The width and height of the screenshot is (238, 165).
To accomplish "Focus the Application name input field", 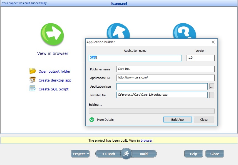I will (135, 58).
